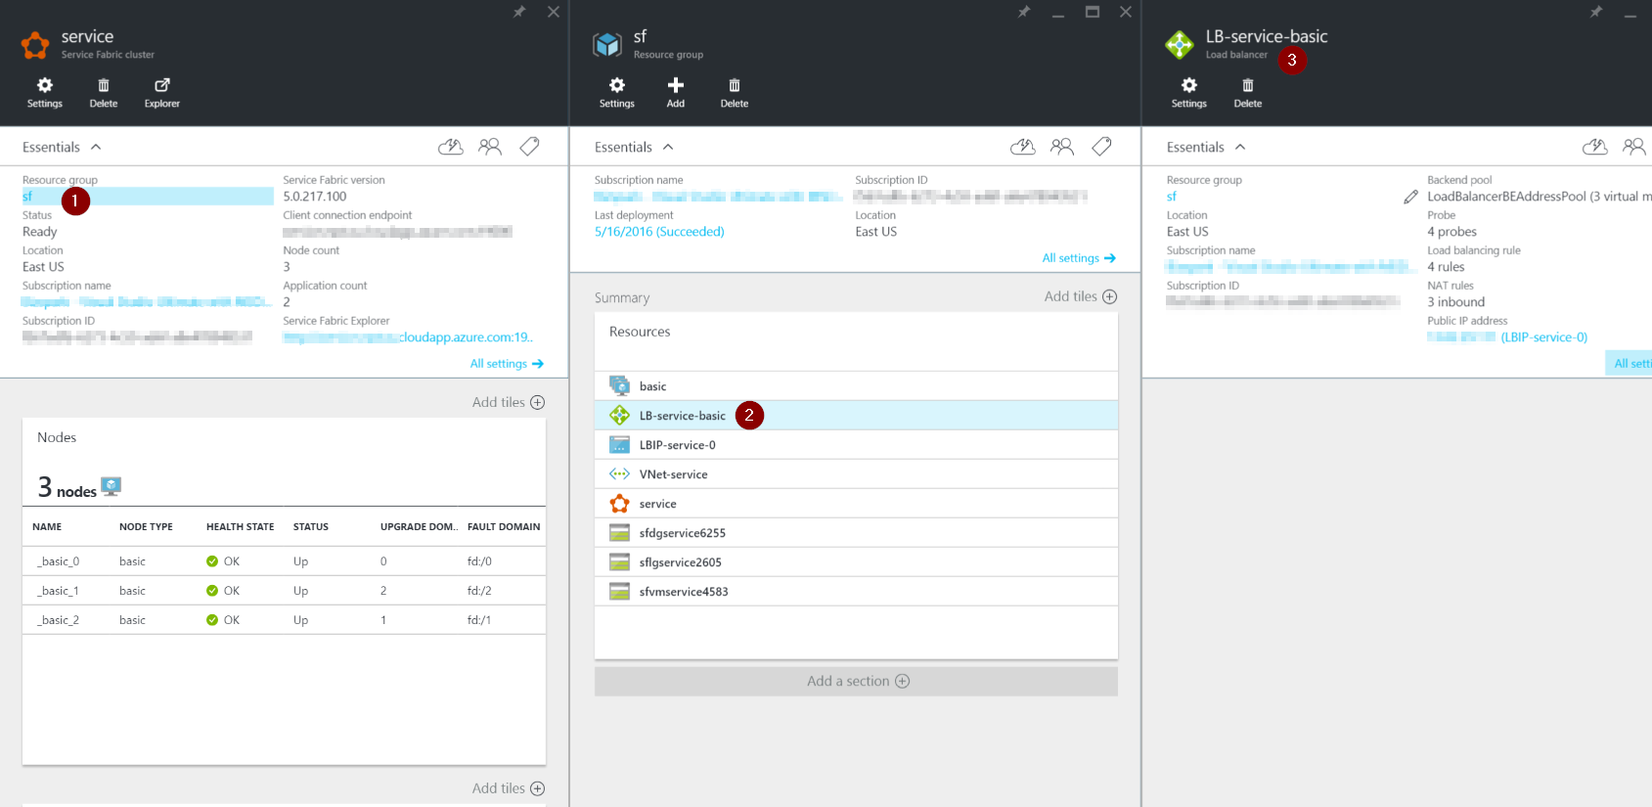Viewport: 1652px width, 807px height.
Task: Open sf resource group link in load balancer blade
Action: (1172, 197)
